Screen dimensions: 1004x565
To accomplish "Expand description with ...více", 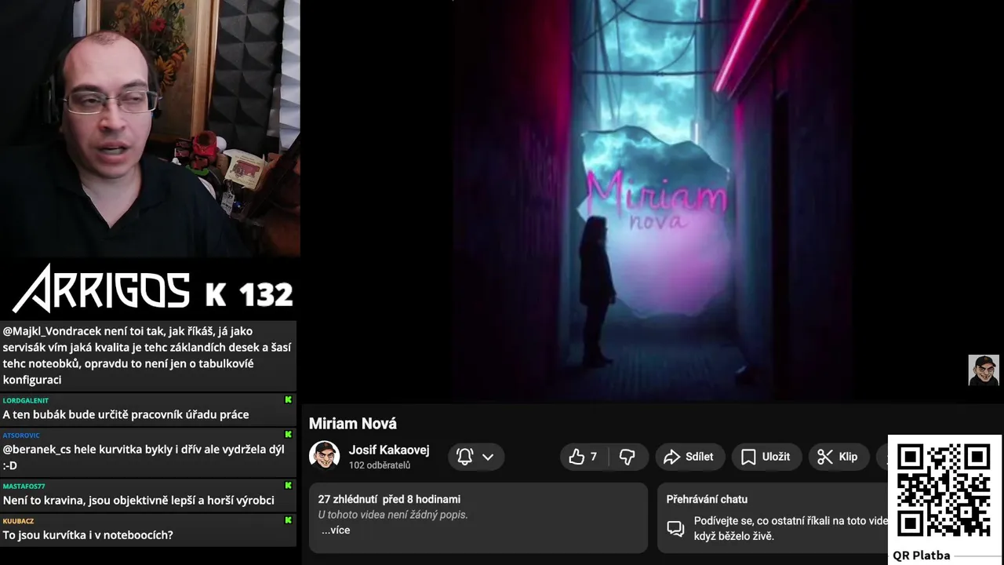I will [x=335, y=530].
